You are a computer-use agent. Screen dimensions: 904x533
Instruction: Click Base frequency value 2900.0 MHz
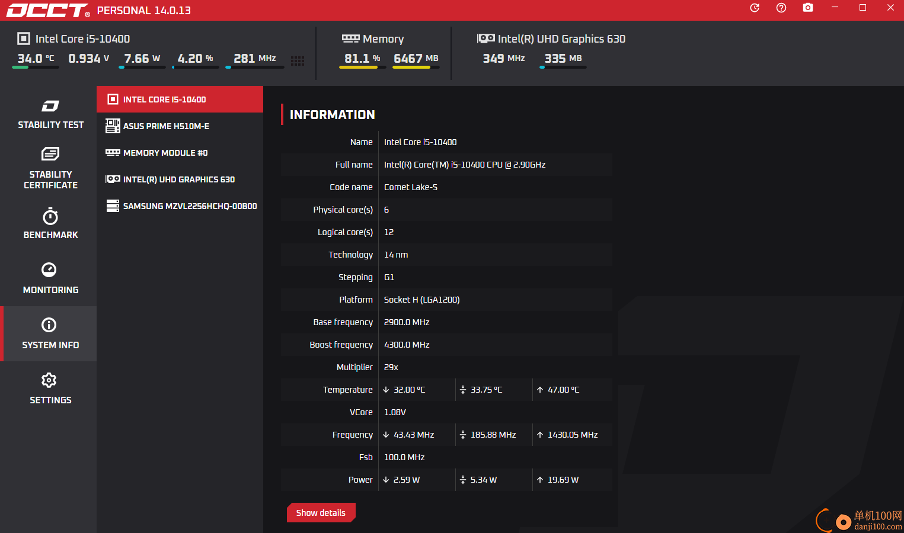point(407,322)
